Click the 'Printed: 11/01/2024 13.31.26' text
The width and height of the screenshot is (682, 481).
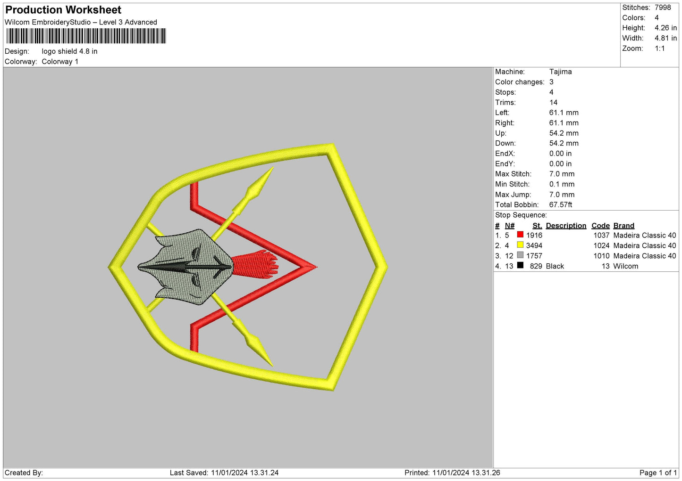452,473
